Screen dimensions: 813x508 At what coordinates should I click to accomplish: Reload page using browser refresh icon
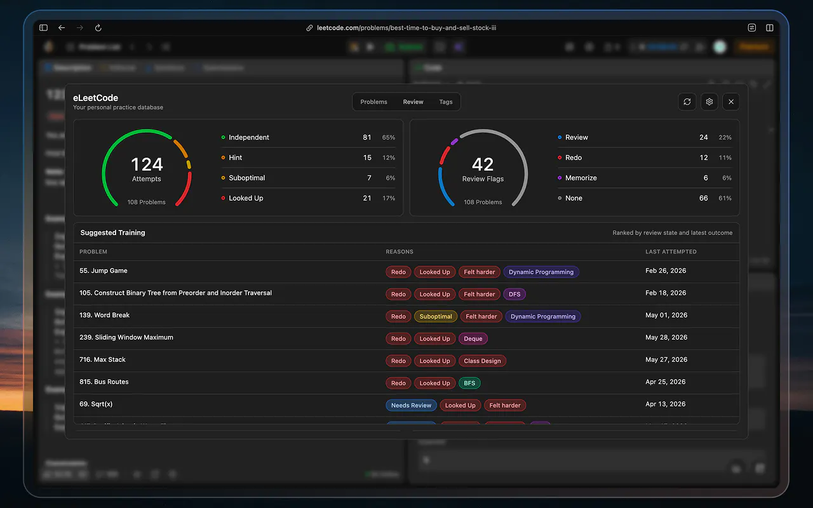pyautogui.click(x=98, y=28)
